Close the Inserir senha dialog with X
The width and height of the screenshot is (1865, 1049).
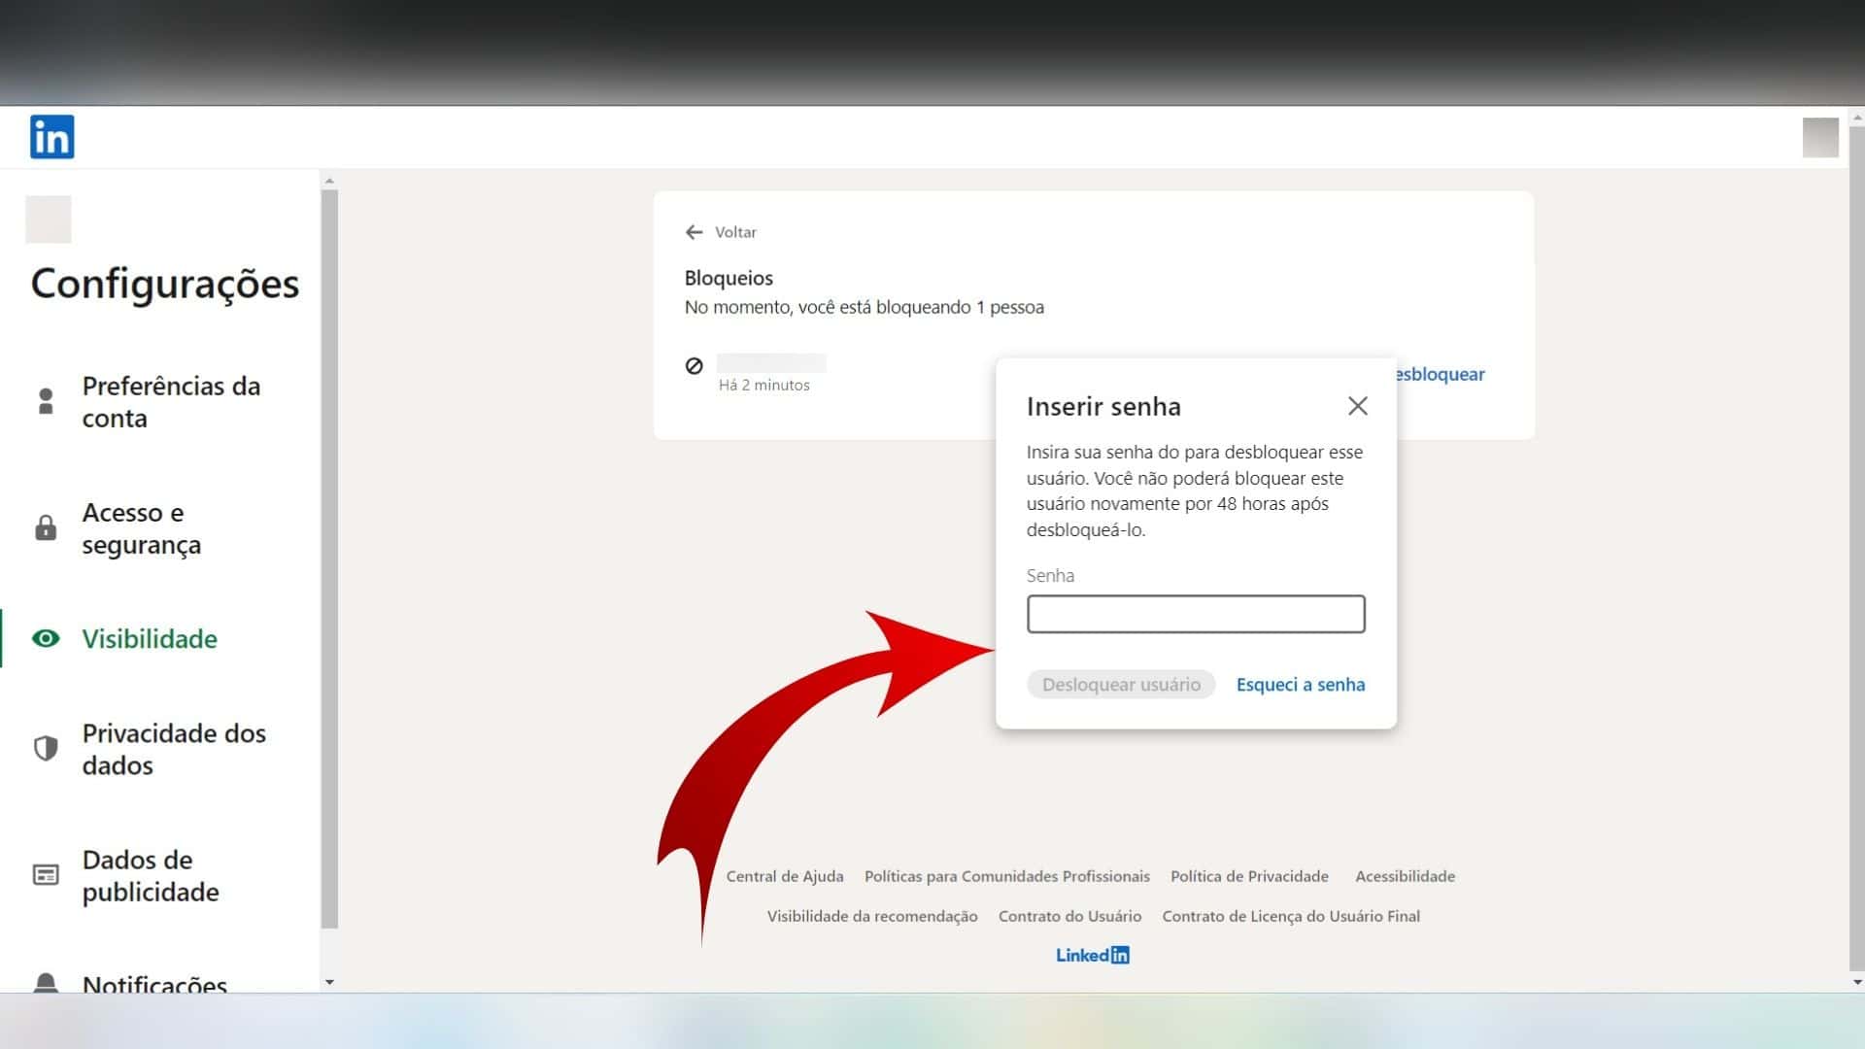[1358, 406]
